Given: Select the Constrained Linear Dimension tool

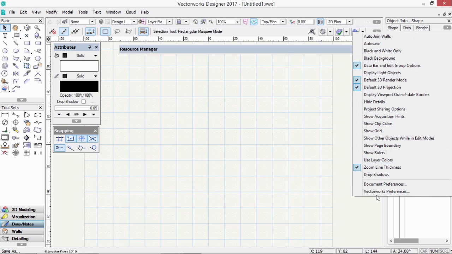Looking at the screenshot, I should [x=5, y=115].
